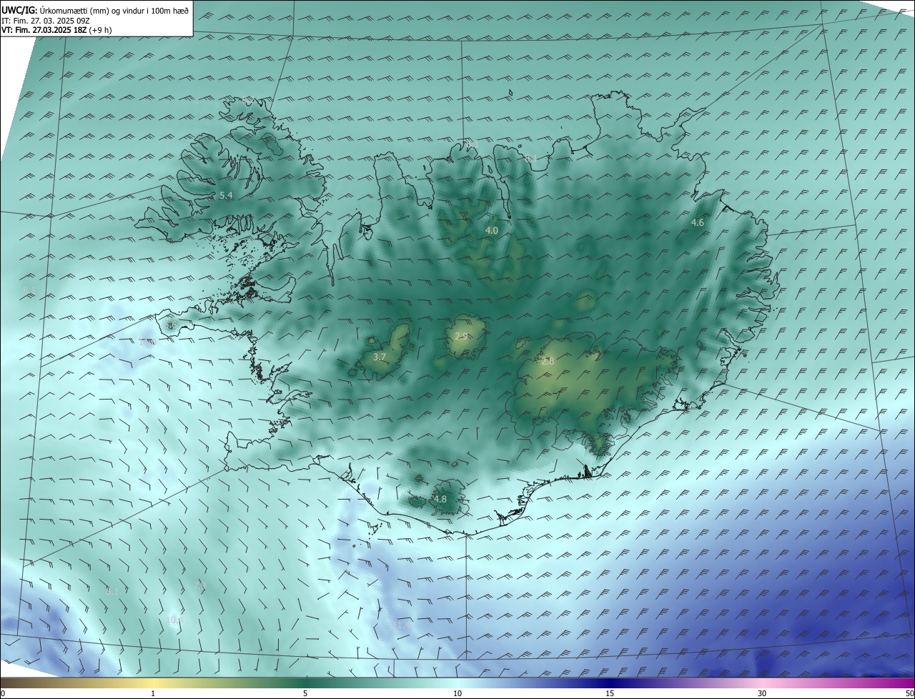Click the 3.7 value on the western glacier

click(x=380, y=357)
